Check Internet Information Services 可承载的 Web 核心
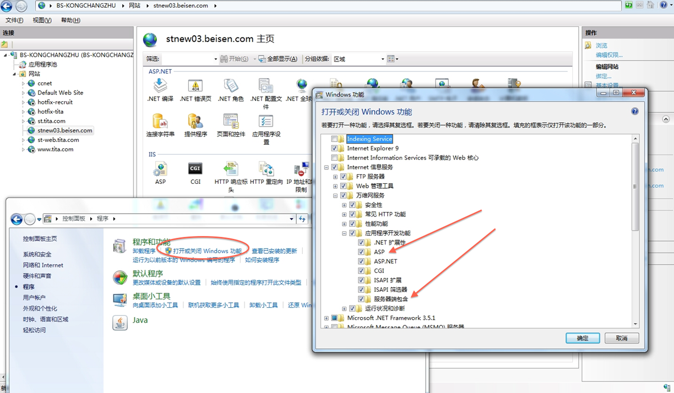Image resolution: width=674 pixels, height=393 pixels. click(334, 158)
